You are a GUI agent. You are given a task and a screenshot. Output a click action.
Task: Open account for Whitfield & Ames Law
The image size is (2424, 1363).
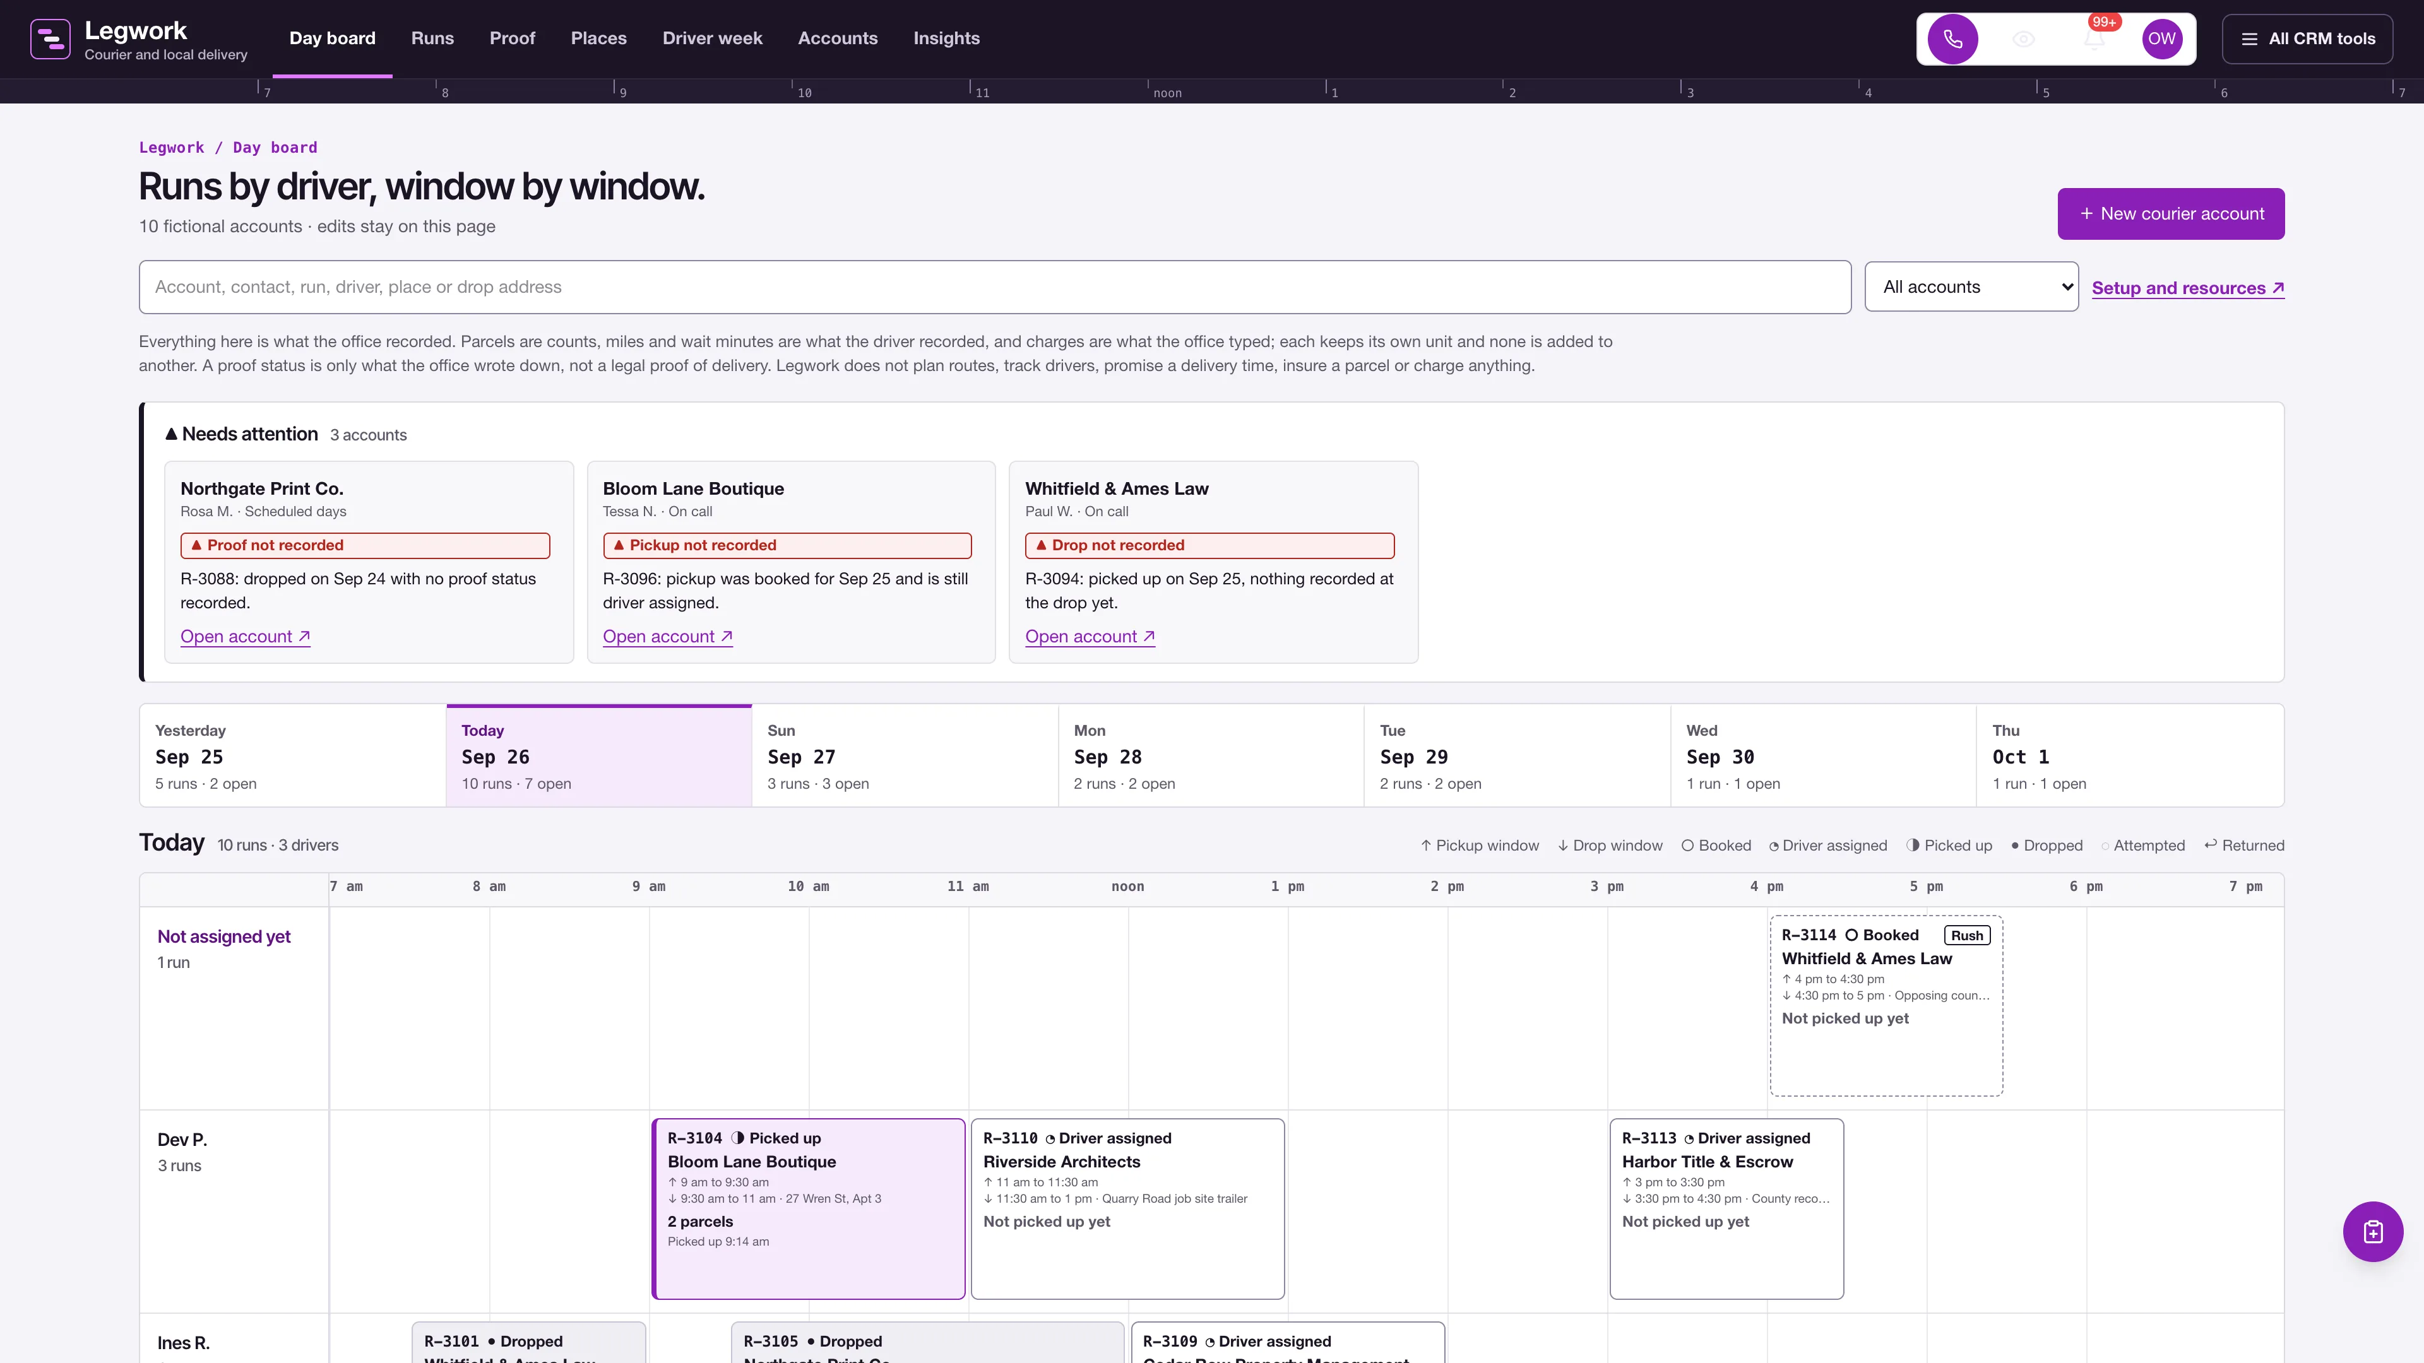pos(1090,637)
